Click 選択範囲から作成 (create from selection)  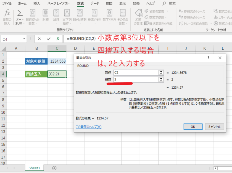point(158,24)
